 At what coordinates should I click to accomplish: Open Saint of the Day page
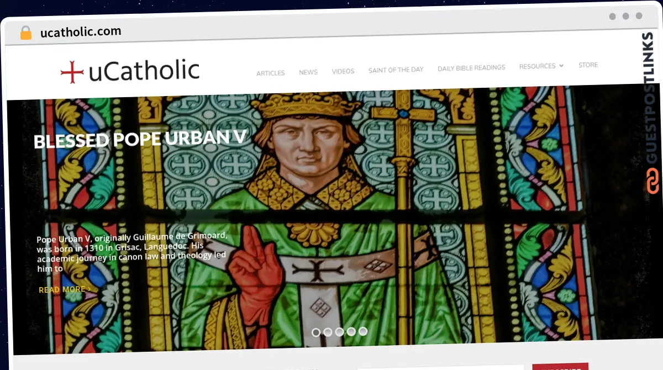[x=396, y=70]
